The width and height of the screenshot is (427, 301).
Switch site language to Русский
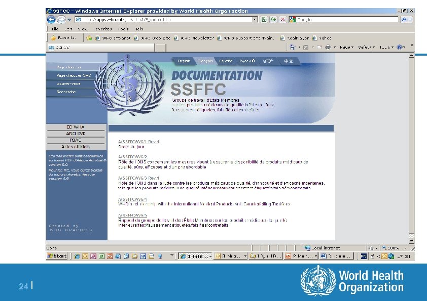tap(247, 61)
